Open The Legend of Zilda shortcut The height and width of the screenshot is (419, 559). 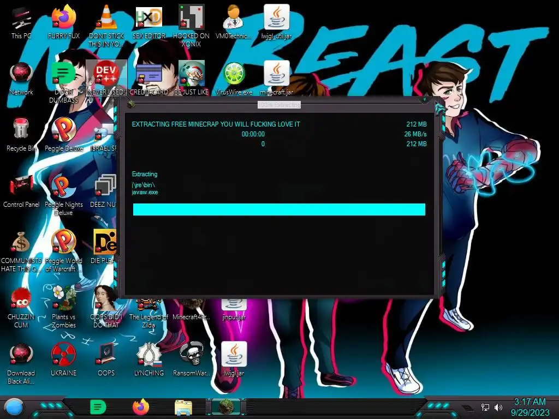(x=148, y=314)
